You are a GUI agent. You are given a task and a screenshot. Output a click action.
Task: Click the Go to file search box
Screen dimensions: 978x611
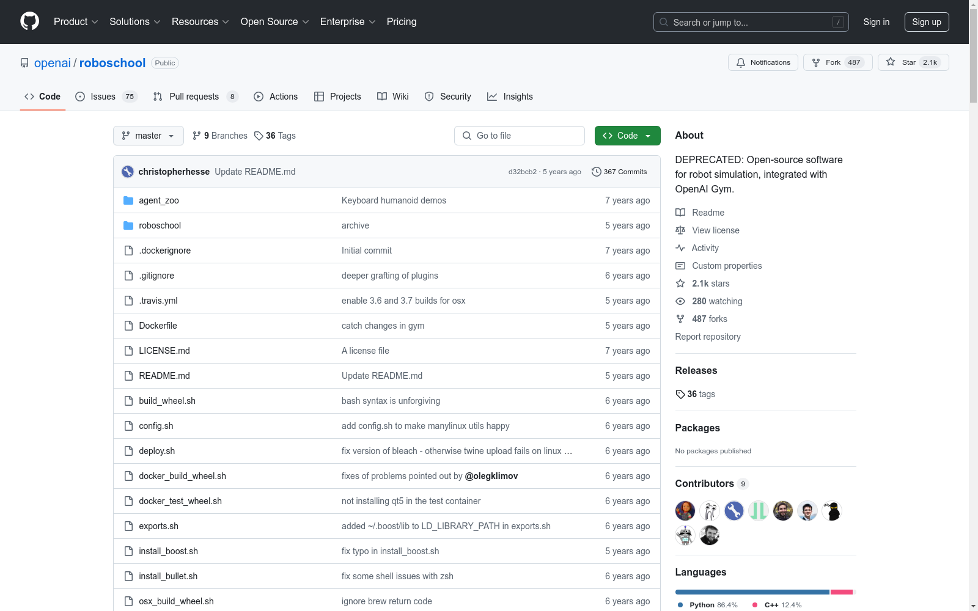click(520, 136)
